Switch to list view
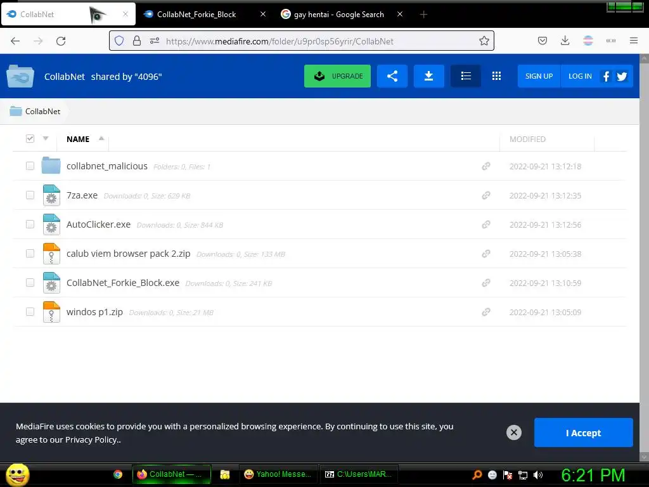This screenshot has width=649, height=487. point(466,76)
